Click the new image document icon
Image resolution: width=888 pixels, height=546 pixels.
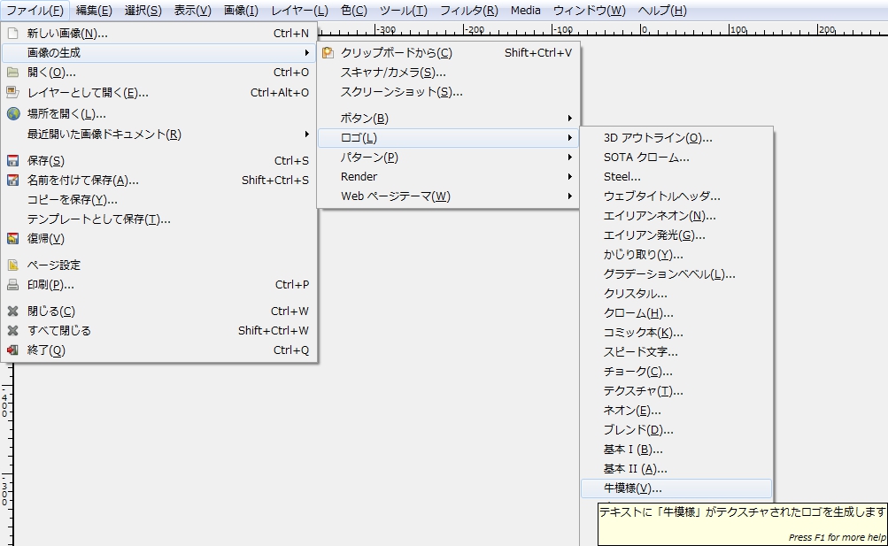13,34
